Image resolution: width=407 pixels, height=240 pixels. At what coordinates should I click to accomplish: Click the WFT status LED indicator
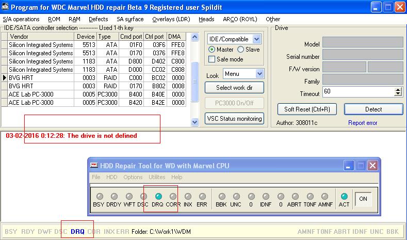[129, 196]
